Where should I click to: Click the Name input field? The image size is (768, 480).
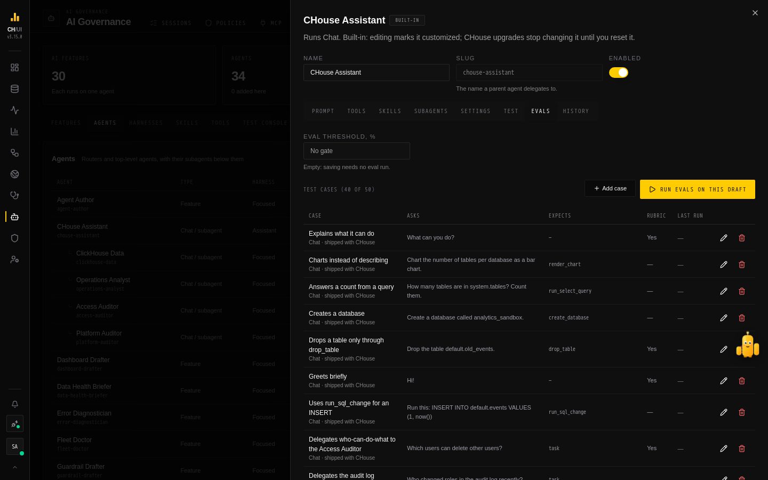click(x=377, y=73)
